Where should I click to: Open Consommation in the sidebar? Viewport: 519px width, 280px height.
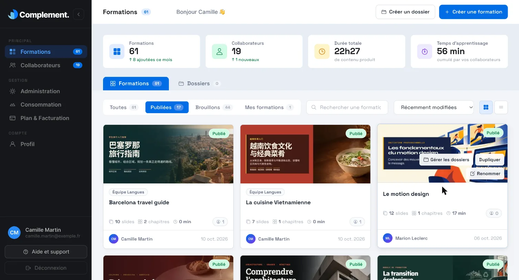click(x=46, y=104)
